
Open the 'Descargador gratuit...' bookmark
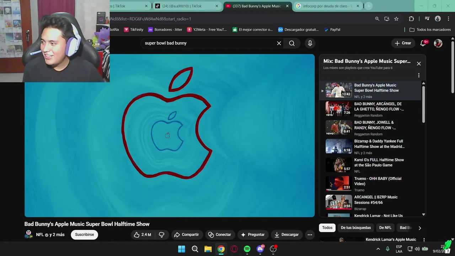click(299, 30)
